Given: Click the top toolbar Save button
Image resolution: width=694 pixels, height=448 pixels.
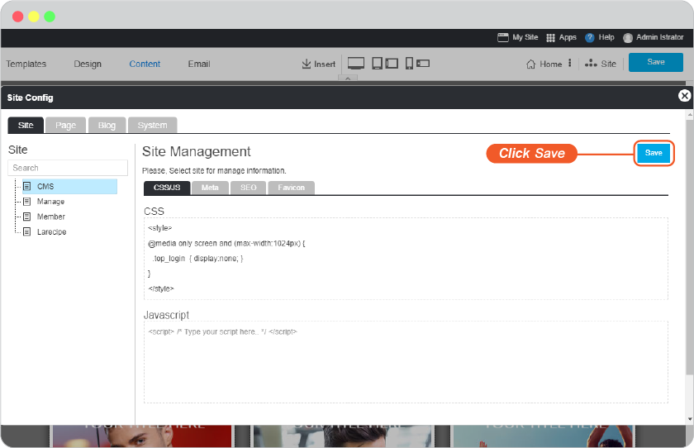Looking at the screenshot, I should click(656, 62).
